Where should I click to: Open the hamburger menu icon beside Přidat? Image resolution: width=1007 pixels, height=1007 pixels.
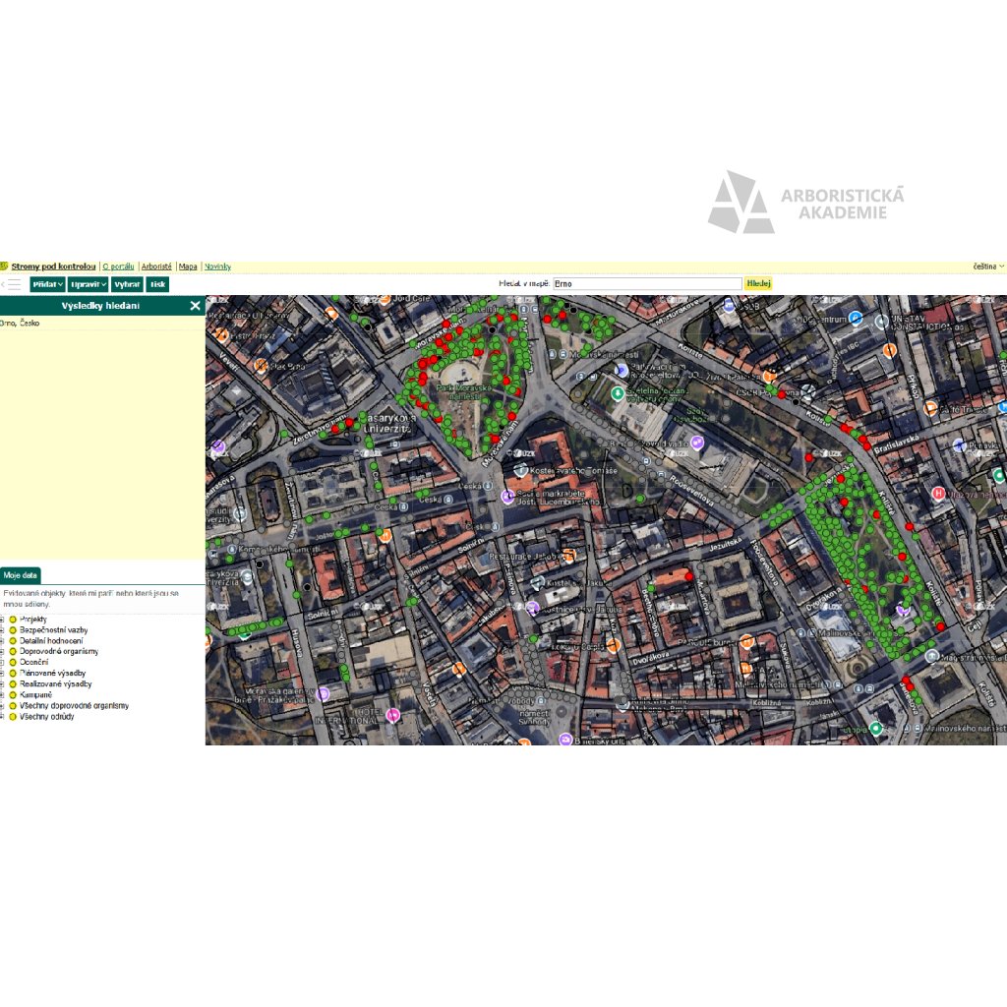coord(15,284)
